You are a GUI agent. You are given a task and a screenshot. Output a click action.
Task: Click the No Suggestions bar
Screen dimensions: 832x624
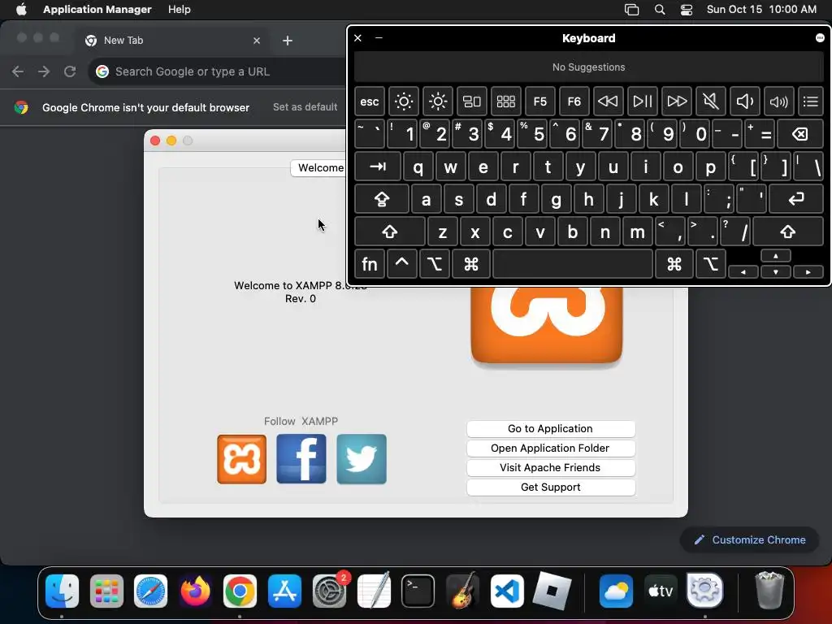[589, 67]
